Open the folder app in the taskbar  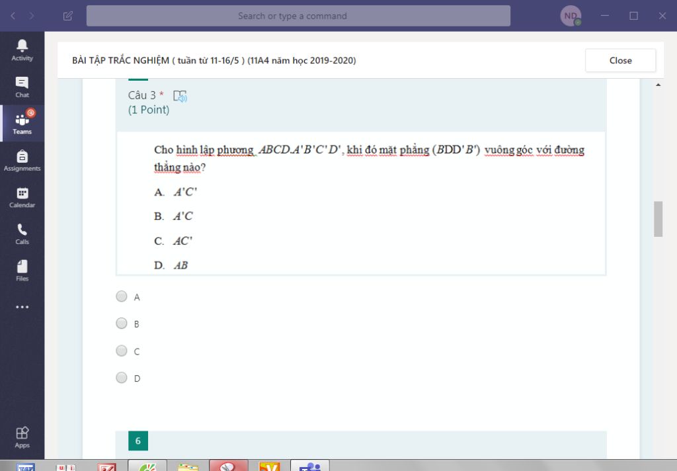coord(188,466)
